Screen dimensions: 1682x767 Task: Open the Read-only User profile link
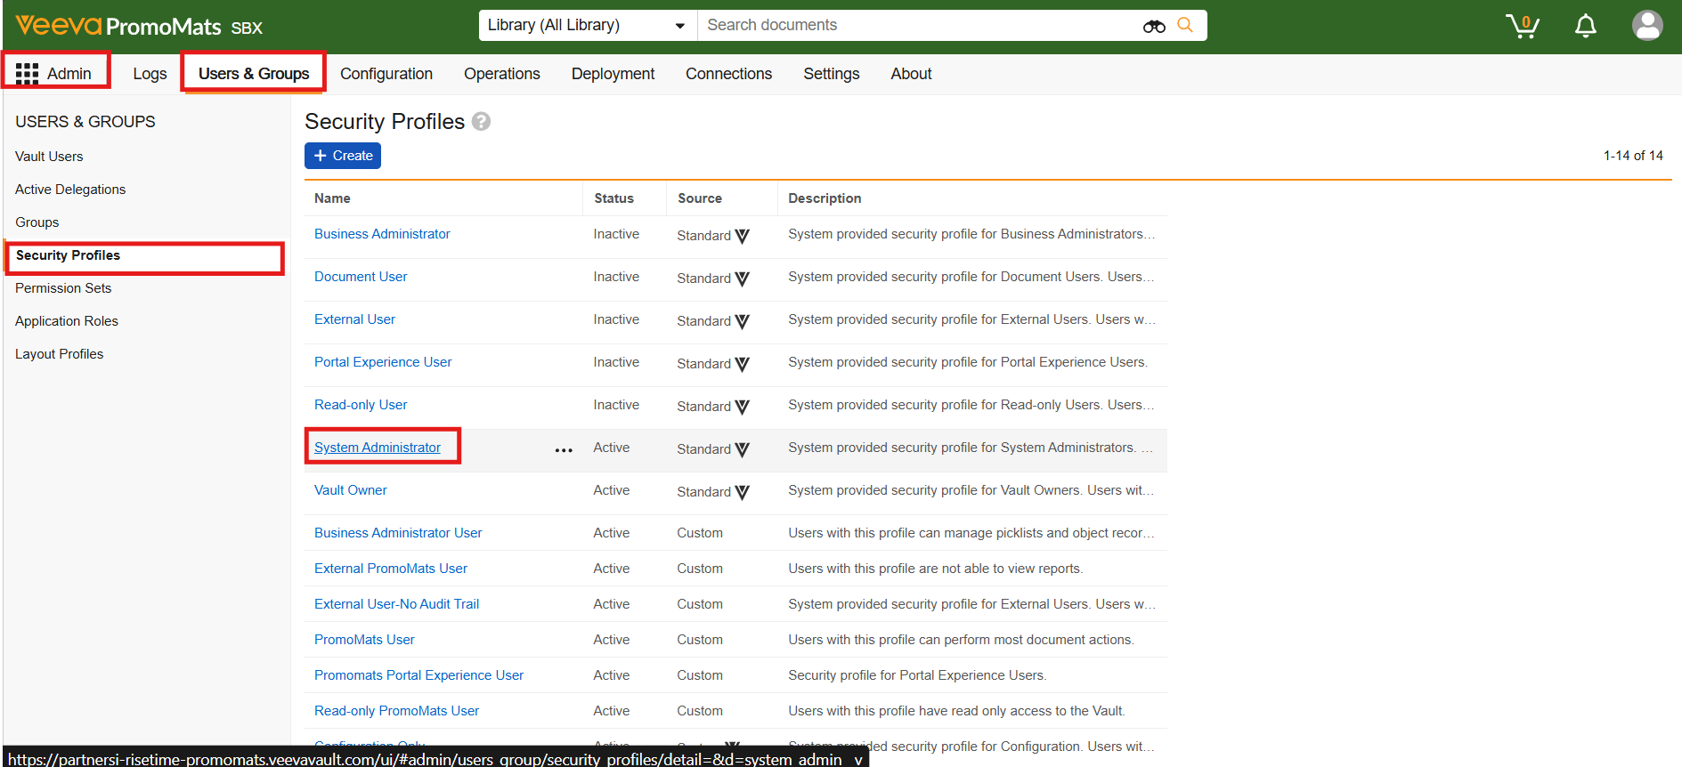pos(361,405)
